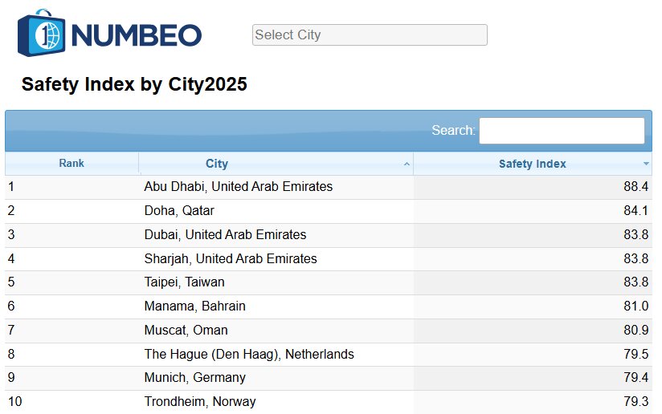Click the Safety Index by City heading
This screenshot has width=662, height=414.
pyautogui.click(x=134, y=84)
